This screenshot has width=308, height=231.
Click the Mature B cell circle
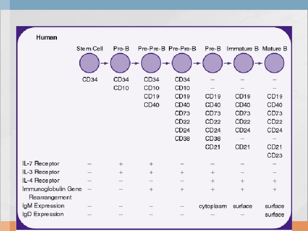pyautogui.click(x=274, y=63)
